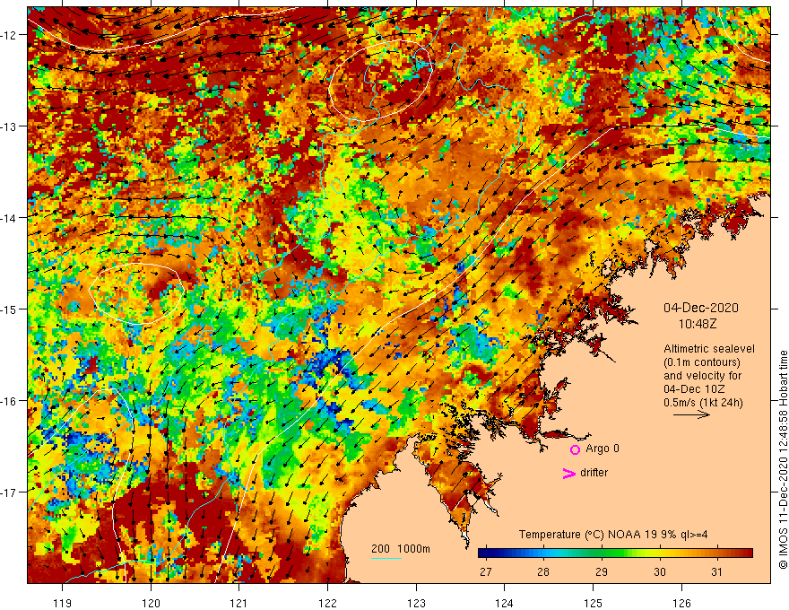
Task: Click the colorbar tick value 30
Action: pyautogui.click(x=660, y=571)
